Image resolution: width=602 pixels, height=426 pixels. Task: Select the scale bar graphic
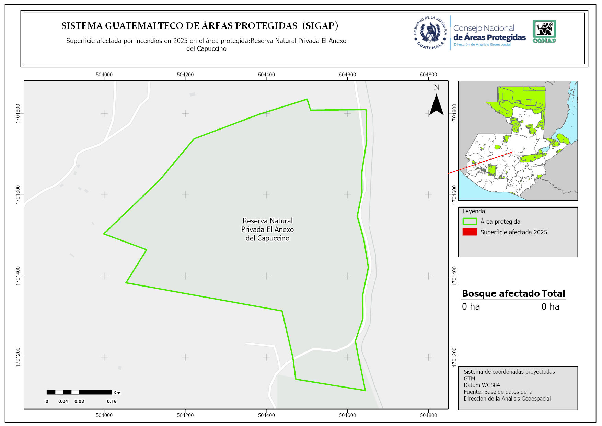pyautogui.click(x=79, y=392)
